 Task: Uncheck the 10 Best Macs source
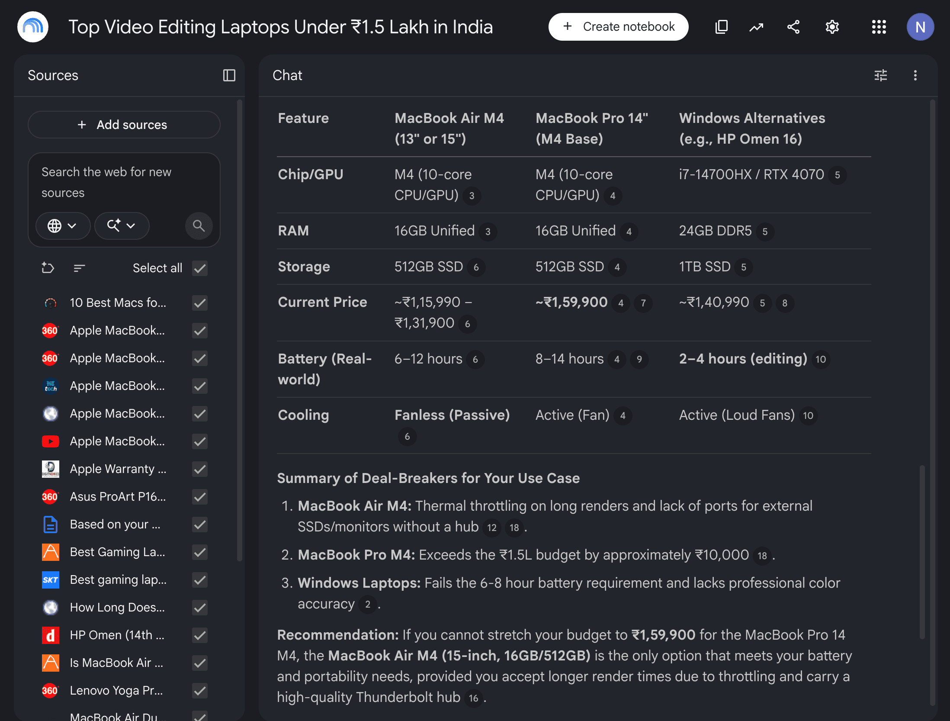[x=200, y=303]
